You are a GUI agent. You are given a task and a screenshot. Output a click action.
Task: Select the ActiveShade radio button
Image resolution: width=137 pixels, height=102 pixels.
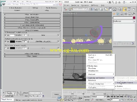tap(4, 96)
